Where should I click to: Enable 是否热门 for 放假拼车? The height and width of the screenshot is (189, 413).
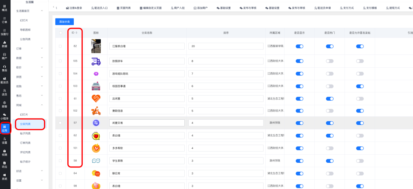[330, 61]
